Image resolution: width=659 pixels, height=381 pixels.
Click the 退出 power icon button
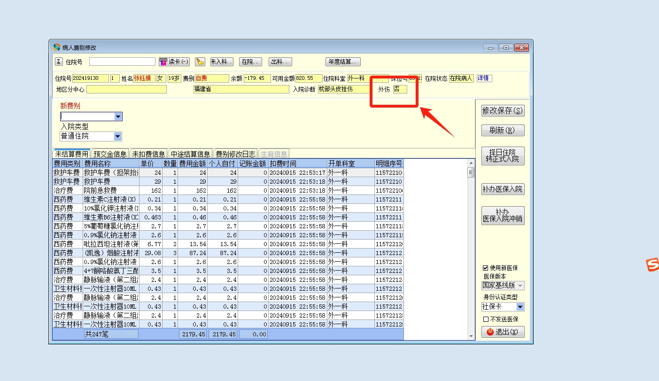click(x=503, y=332)
